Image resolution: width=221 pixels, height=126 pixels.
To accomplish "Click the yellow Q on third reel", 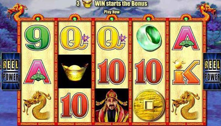I will [112, 38].
